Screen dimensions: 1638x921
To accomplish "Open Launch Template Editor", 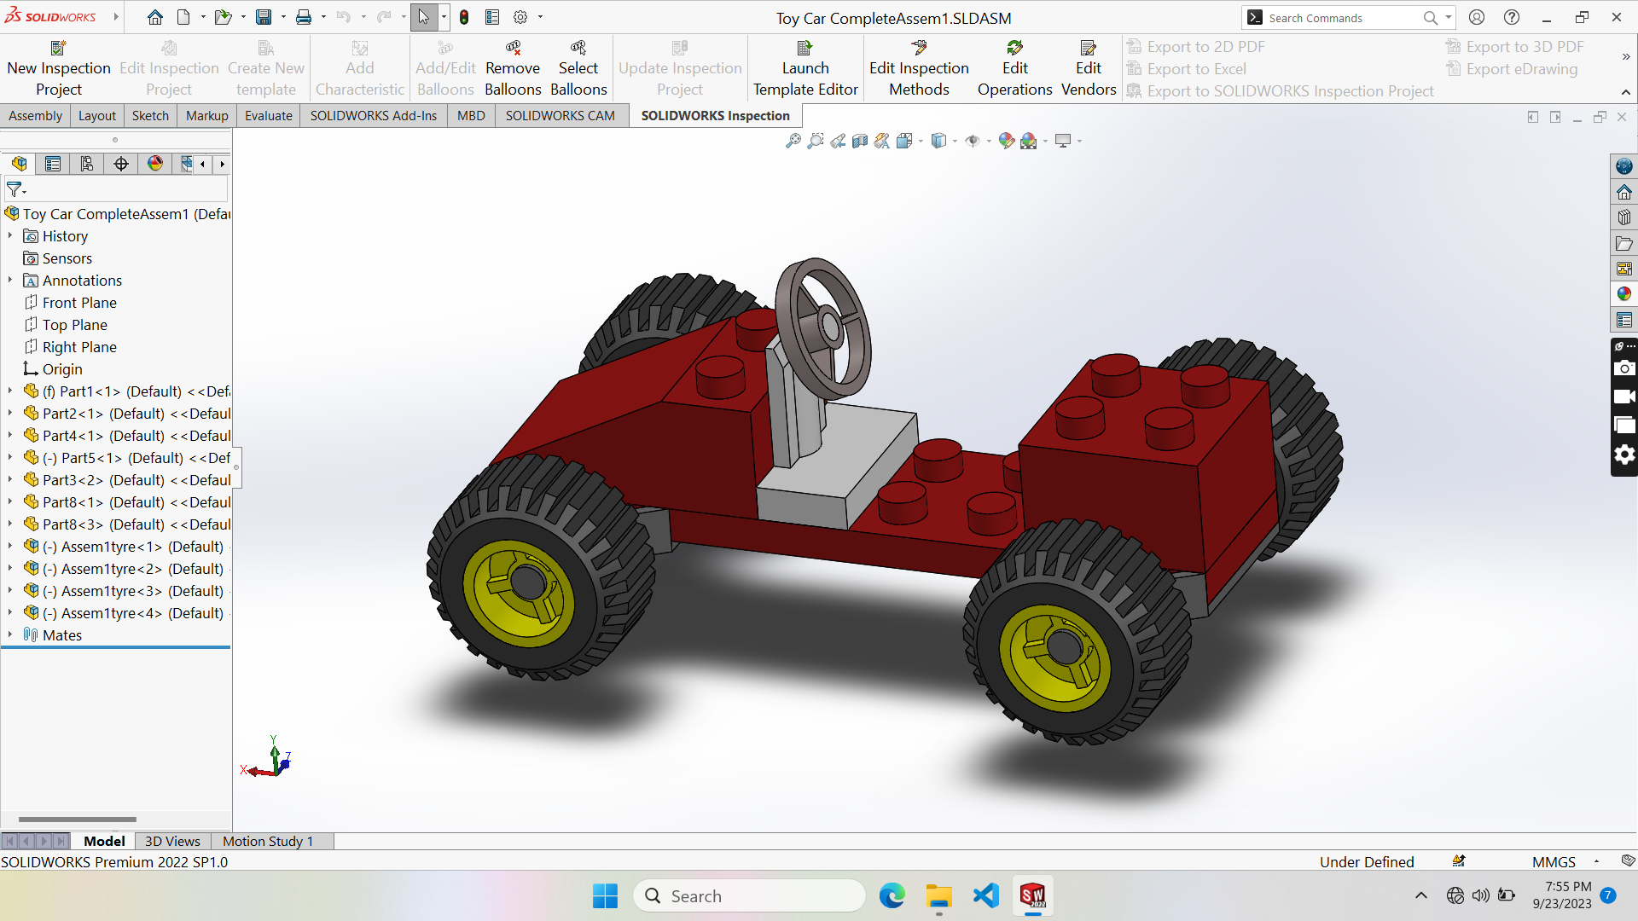I will pos(804,69).
